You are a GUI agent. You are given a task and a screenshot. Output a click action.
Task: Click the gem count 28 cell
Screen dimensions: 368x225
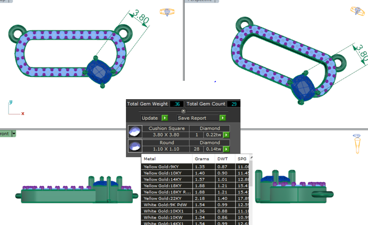pos(197,149)
